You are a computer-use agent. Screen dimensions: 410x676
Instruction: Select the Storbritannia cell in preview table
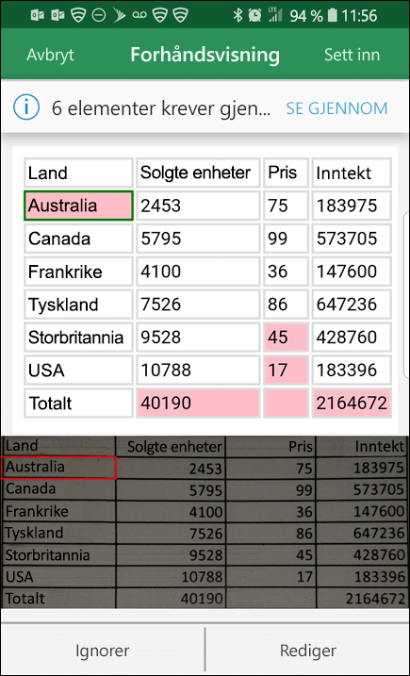click(78, 338)
